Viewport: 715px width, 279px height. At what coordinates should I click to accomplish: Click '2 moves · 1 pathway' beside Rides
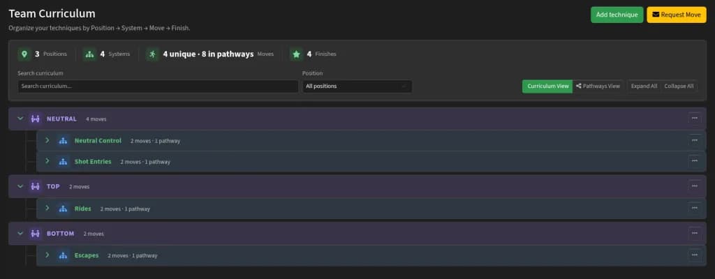pyautogui.click(x=126, y=209)
